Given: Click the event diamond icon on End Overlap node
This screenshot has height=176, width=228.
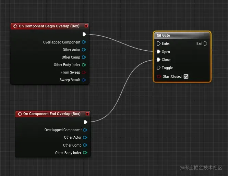Looking at the screenshot, I should click(x=20, y=114).
